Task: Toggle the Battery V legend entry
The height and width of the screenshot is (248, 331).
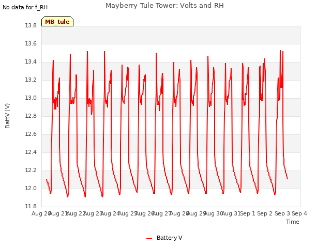Action: [x=164, y=238]
